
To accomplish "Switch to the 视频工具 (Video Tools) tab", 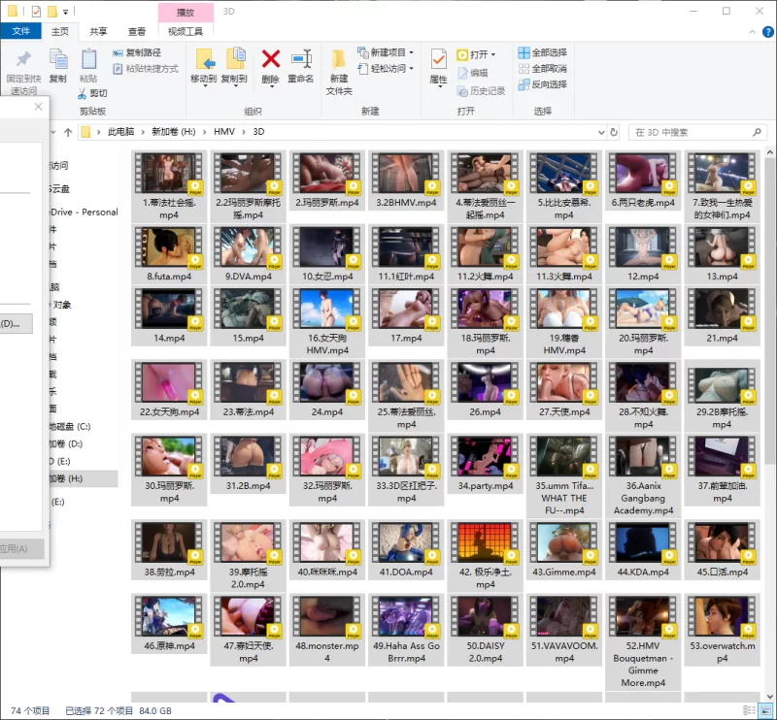I will pos(186,32).
